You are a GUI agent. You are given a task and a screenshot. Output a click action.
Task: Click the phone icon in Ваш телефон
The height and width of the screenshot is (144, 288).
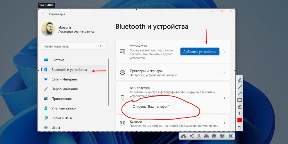pos(123,98)
